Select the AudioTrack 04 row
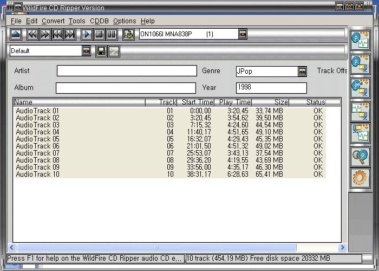The width and height of the screenshot is (379, 271). point(170,132)
